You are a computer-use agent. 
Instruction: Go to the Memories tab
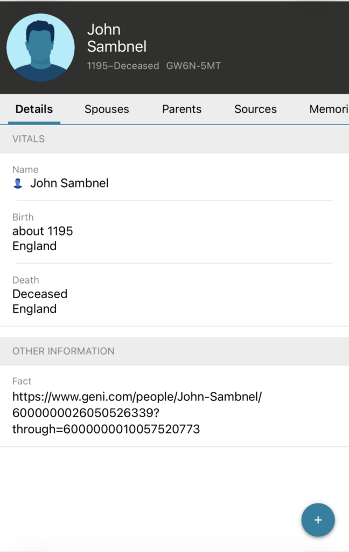point(329,109)
